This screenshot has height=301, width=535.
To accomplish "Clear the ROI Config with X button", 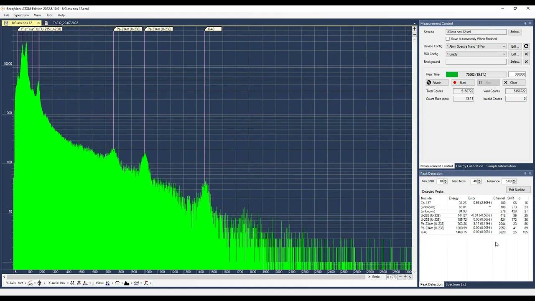I will [x=526, y=54].
